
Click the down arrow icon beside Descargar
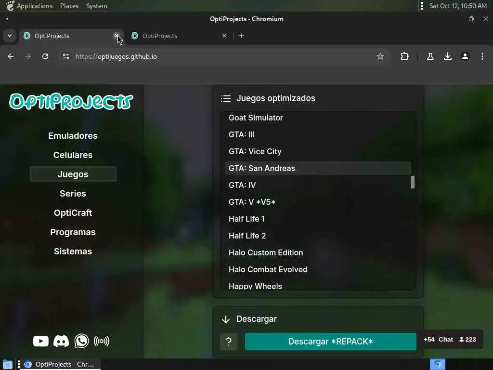coord(226,319)
